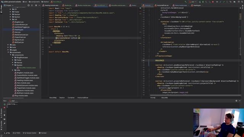Select SkillCard.jsx in project tree

18,42
